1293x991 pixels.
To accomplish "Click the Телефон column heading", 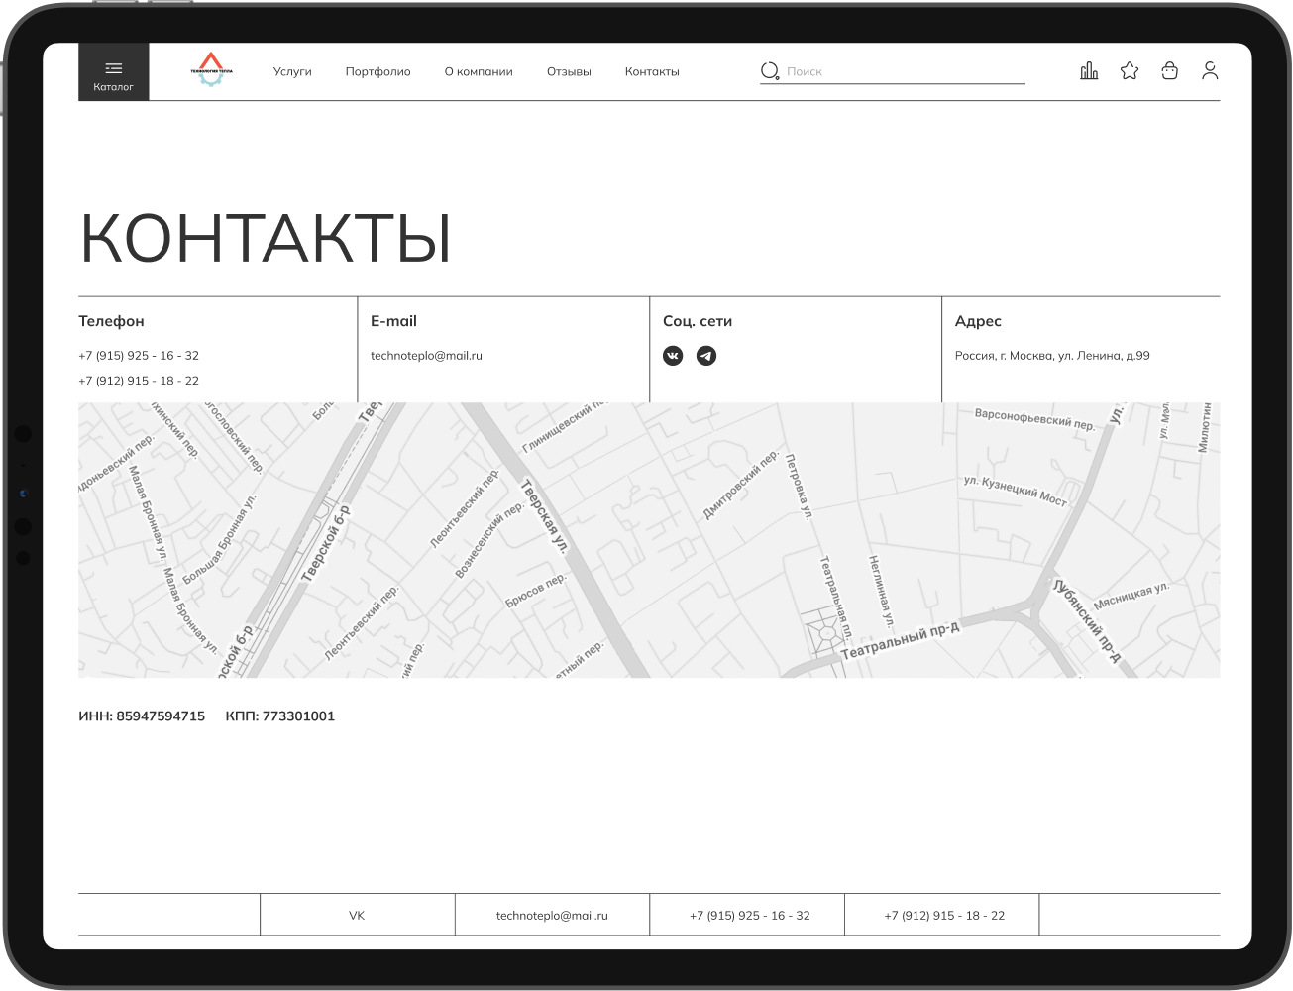I will [112, 321].
